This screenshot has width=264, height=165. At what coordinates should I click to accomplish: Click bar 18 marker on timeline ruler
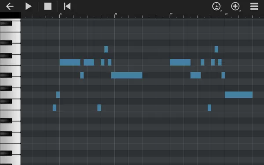116,14
